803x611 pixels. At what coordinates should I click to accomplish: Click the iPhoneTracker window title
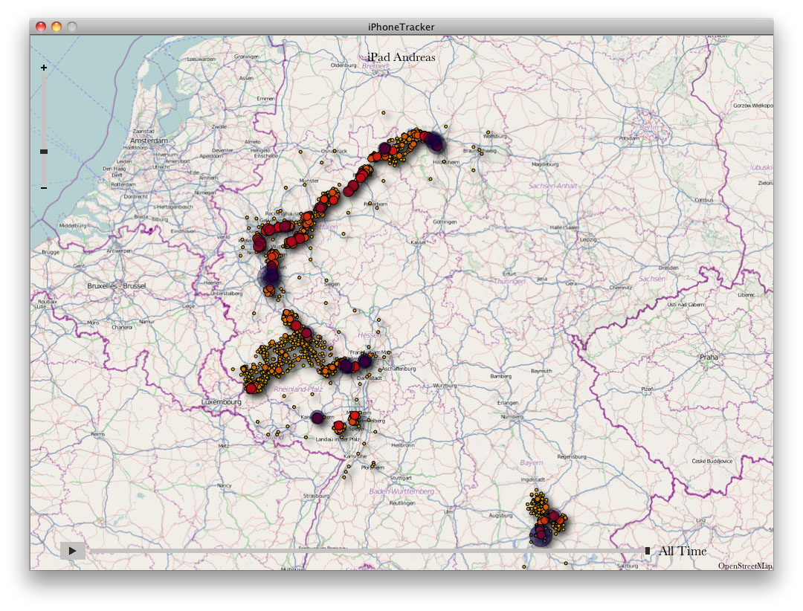point(401,28)
